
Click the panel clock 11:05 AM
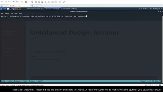pos(142,9)
